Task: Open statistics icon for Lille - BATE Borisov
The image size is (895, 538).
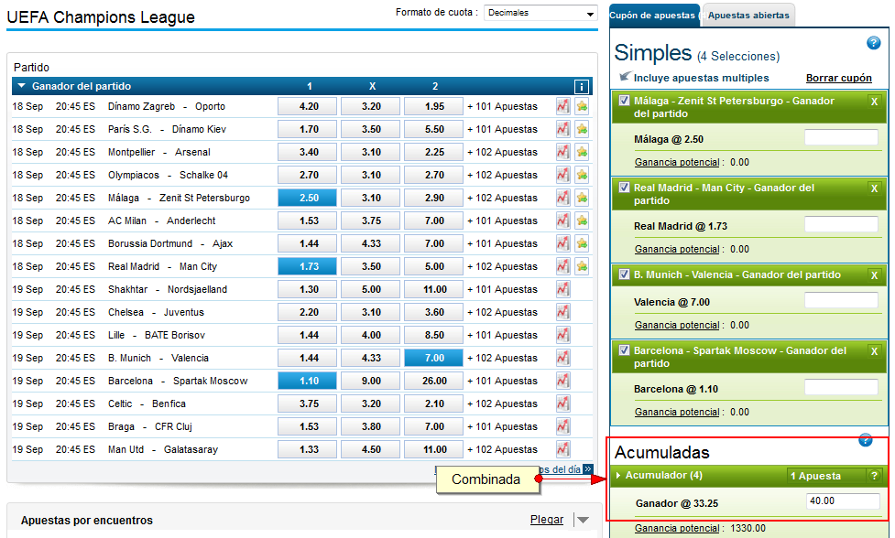Action: click(562, 335)
